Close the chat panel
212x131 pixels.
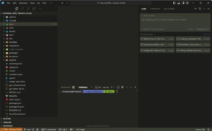208,9
